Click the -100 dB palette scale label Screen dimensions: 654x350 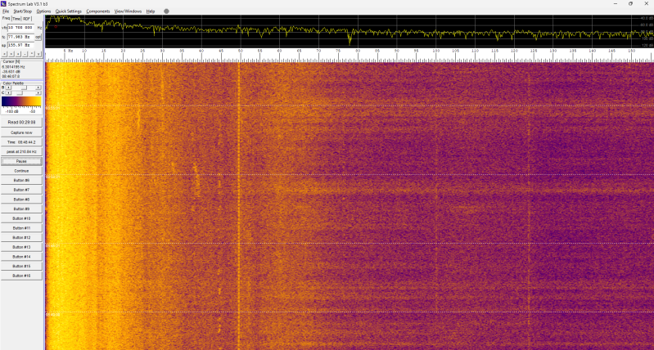point(11,112)
